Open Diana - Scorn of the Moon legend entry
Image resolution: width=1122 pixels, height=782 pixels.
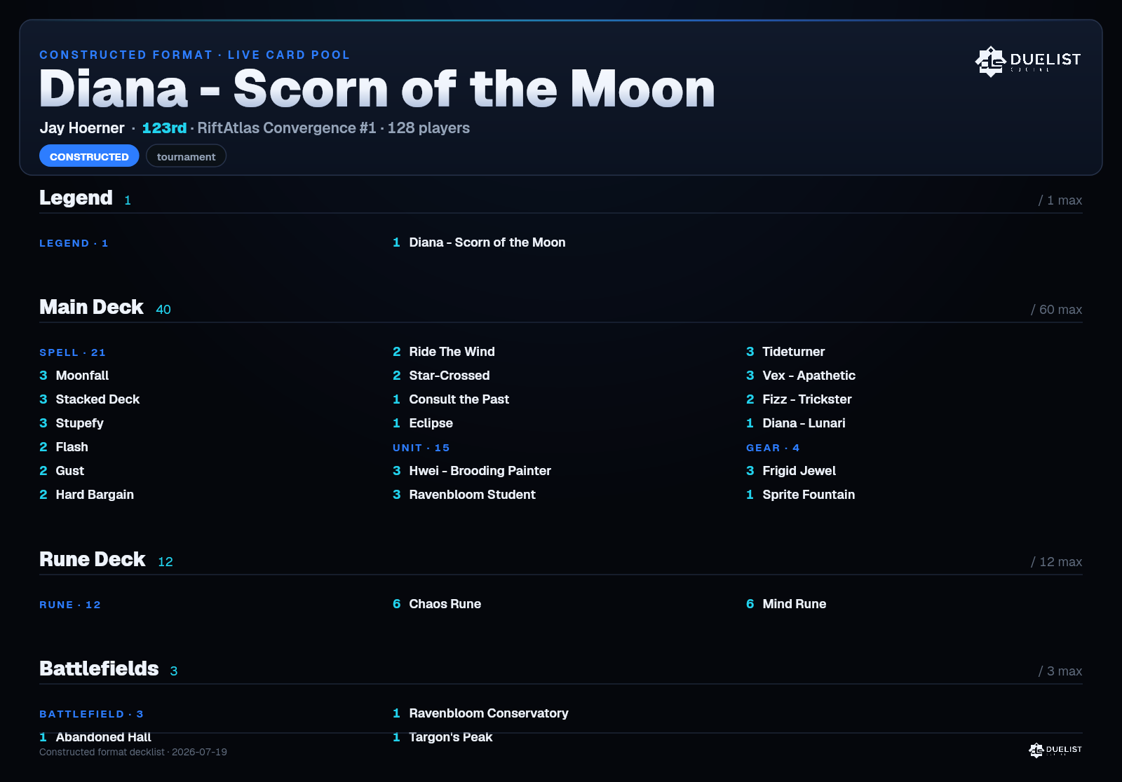(x=479, y=242)
